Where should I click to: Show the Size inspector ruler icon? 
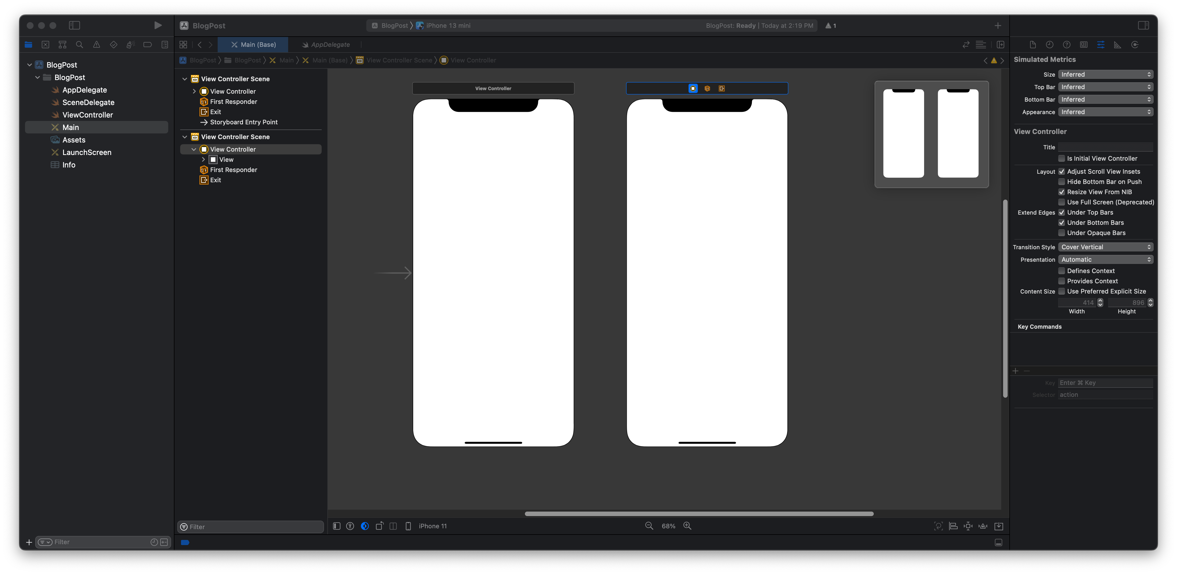coord(1118,45)
